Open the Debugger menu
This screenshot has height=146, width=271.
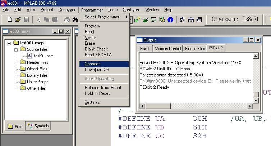click(x=67, y=10)
